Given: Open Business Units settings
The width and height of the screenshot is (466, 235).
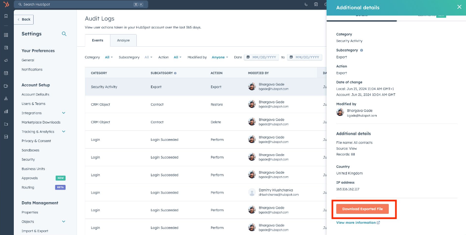Looking at the screenshot, I should click(33, 168).
